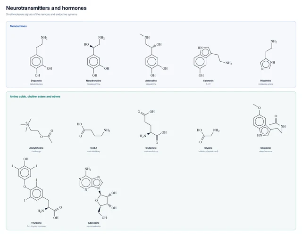Image resolution: width=302 pixels, height=236 pixels.
Task: Click the Adenosine structure diagram
Action: (x=98, y=193)
